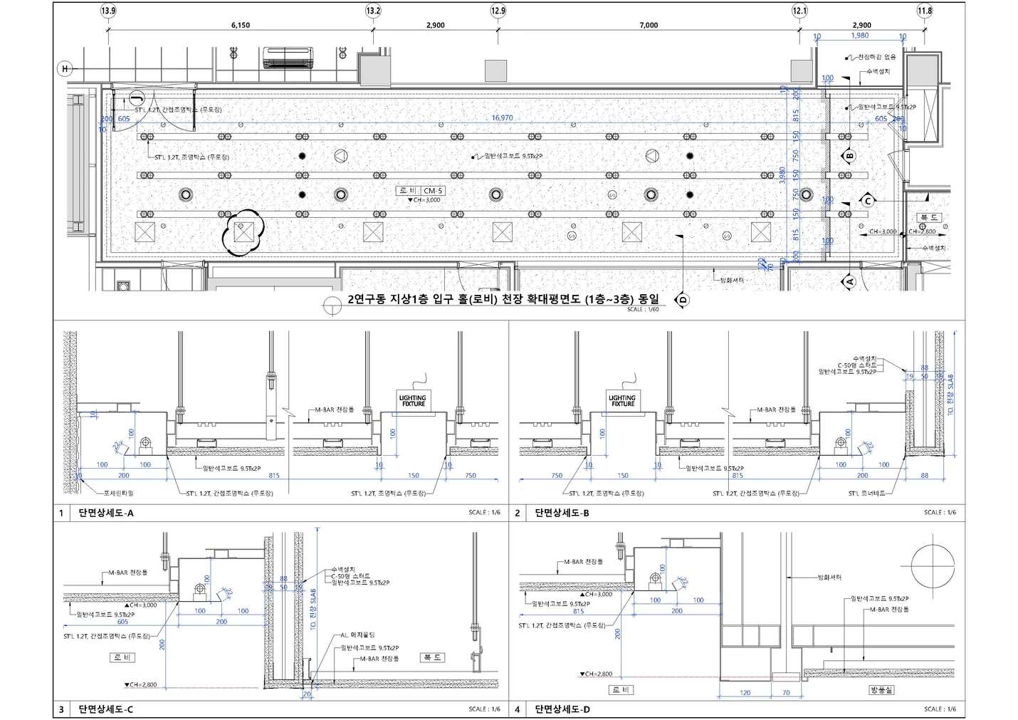Click the AL. 메지몰딩 label in detail C
Screen dimensions: 1018x720
[x=357, y=635]
